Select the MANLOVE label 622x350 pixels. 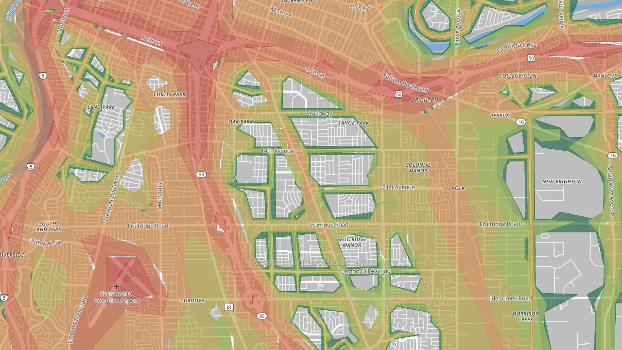tap(605, 76)
